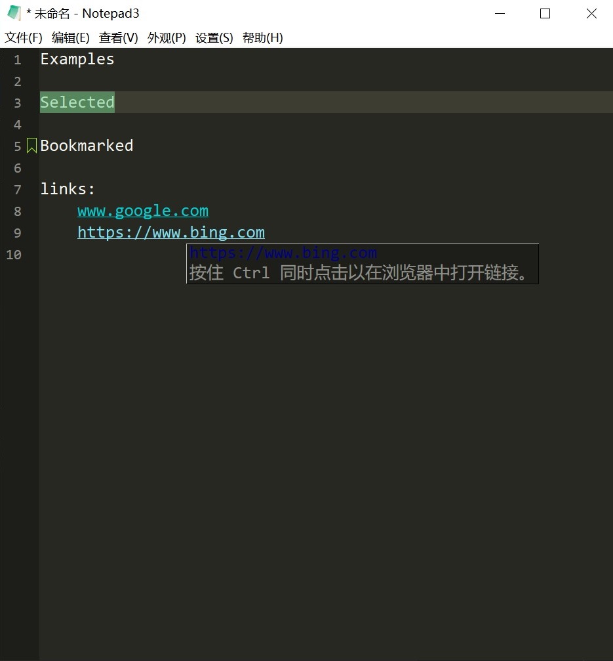Screen dimensions: 613x661
Task: Click line number 5 next to Bookmarked
Action: coord(17,146)
